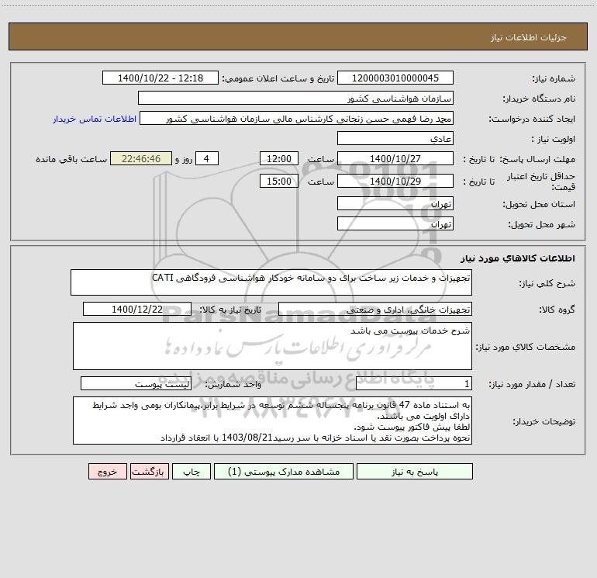Click the حداقل تاریخ اعتبار قیمت label
Screen dimensions: 597x578
click(541, 182)
